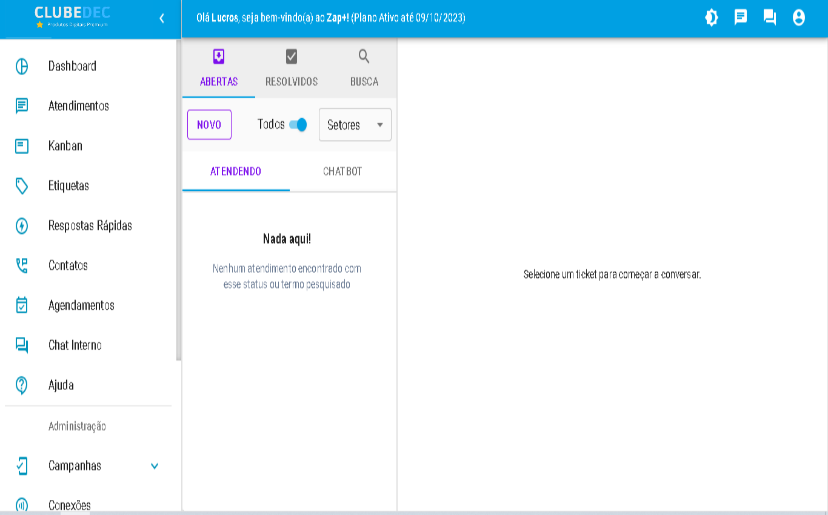Viewport: 828px width, 515px height.
Task: Toggle dark mode brightness icon in header
Action: coord(712,18)
